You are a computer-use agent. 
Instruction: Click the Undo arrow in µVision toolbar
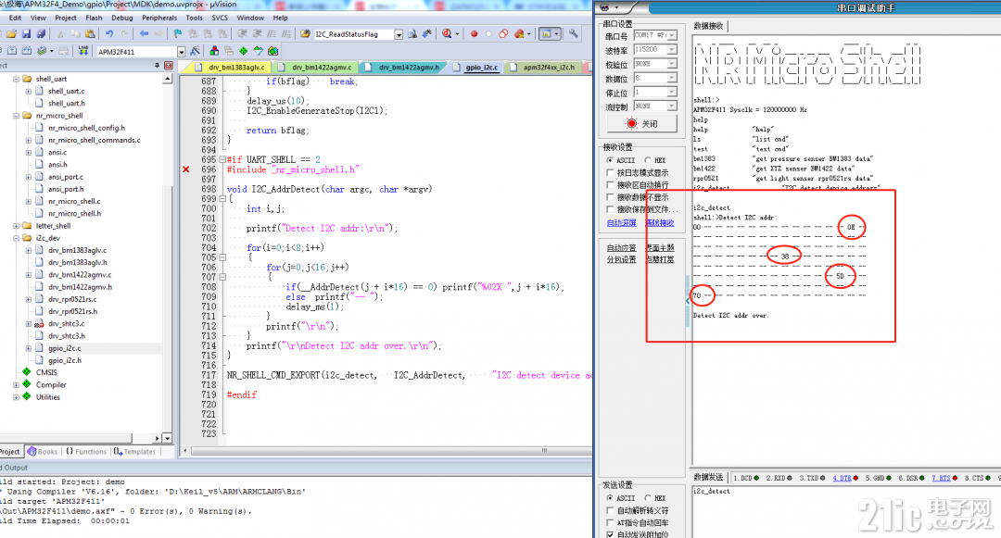pyautogui.click(x=109, y=33)
